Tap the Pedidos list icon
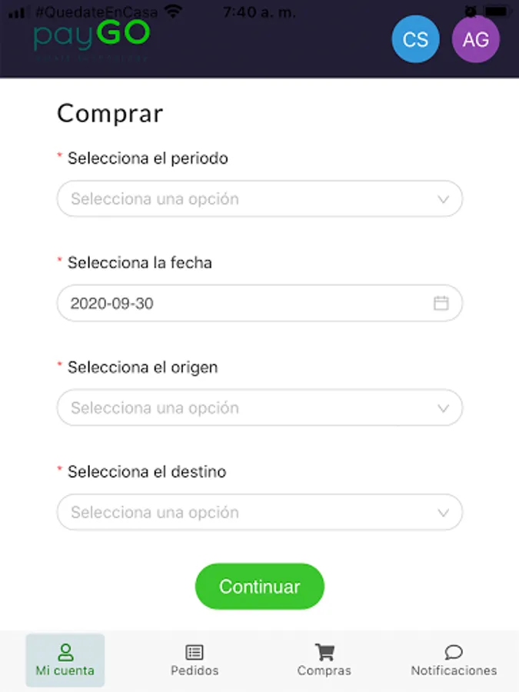Viewport: 519px width, 692px height. coord(195,652)
